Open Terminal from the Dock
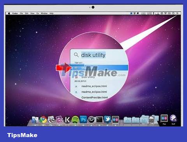The height and width of the screenshot is (142, 187). (x=99, y=120)
